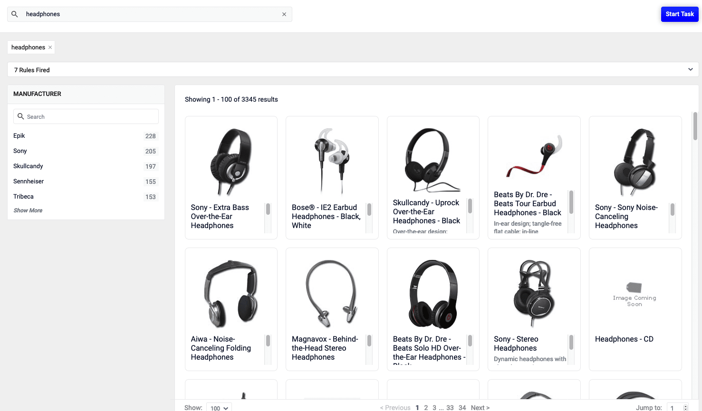The width and height of the screenshot is (702, 411).
Task: Remove the headphones filter chip
Action: 50,48
